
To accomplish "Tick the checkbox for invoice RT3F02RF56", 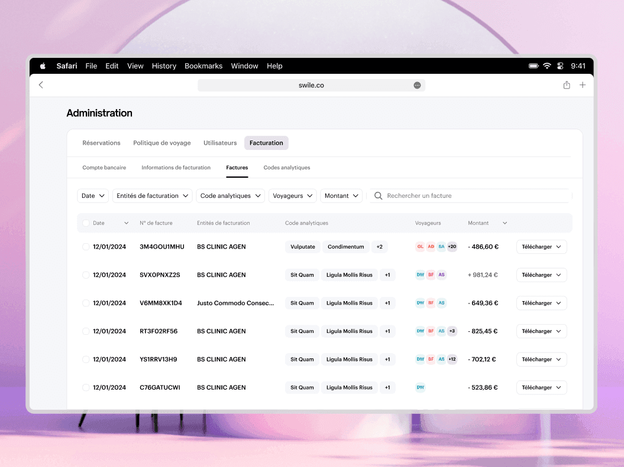I will tap(86, 331).
